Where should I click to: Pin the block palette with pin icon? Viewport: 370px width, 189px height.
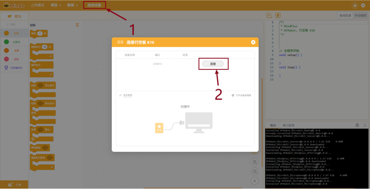pyautogui.click(x=77, y=25)
